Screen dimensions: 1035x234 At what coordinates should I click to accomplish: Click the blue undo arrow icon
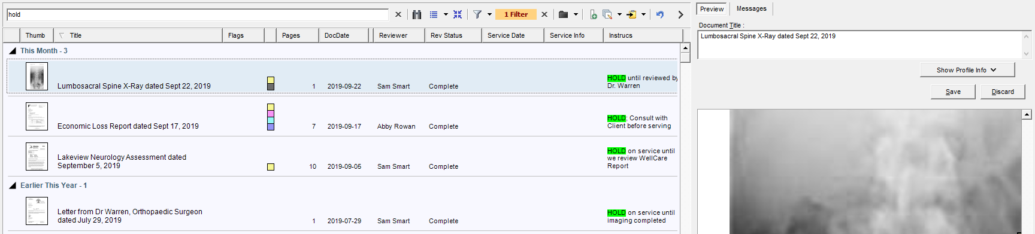[x=660, y=14]
